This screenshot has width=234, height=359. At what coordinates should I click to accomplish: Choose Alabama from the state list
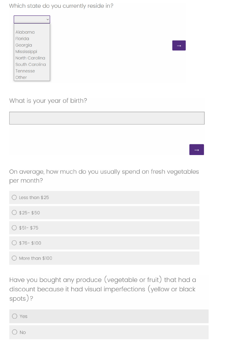pos(25,32)
